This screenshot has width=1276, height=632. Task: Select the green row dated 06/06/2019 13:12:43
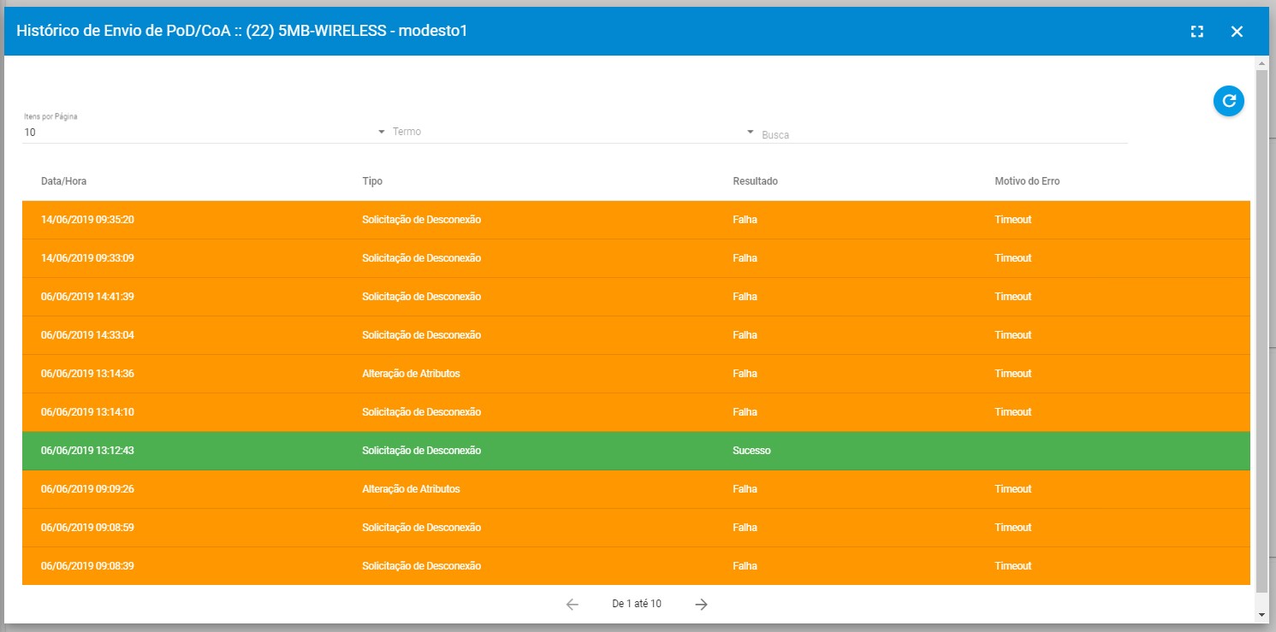tap(636, 451)
